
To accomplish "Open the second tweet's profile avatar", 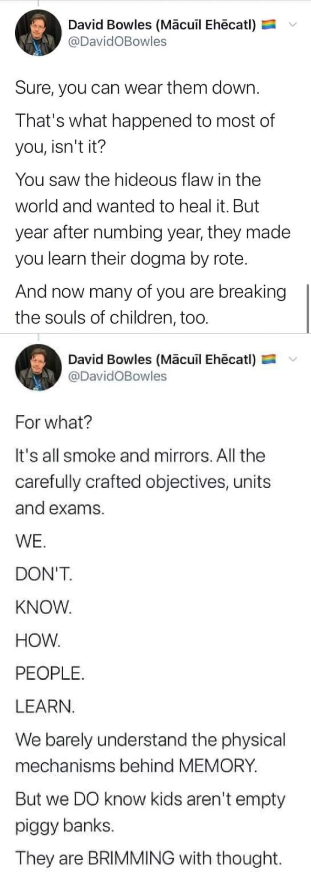I will click(x=38, y=367).
